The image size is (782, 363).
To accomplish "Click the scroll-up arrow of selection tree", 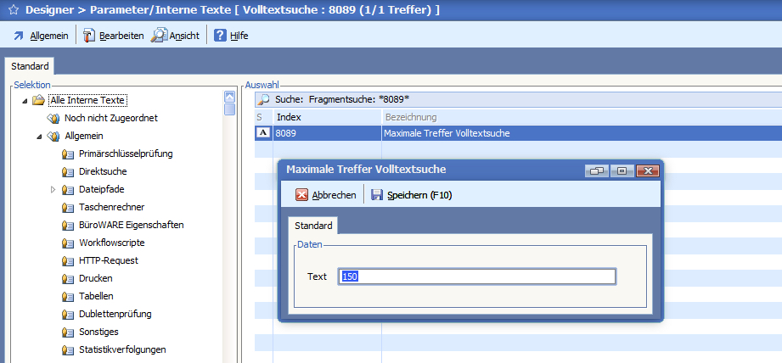I will pos(228,97).
